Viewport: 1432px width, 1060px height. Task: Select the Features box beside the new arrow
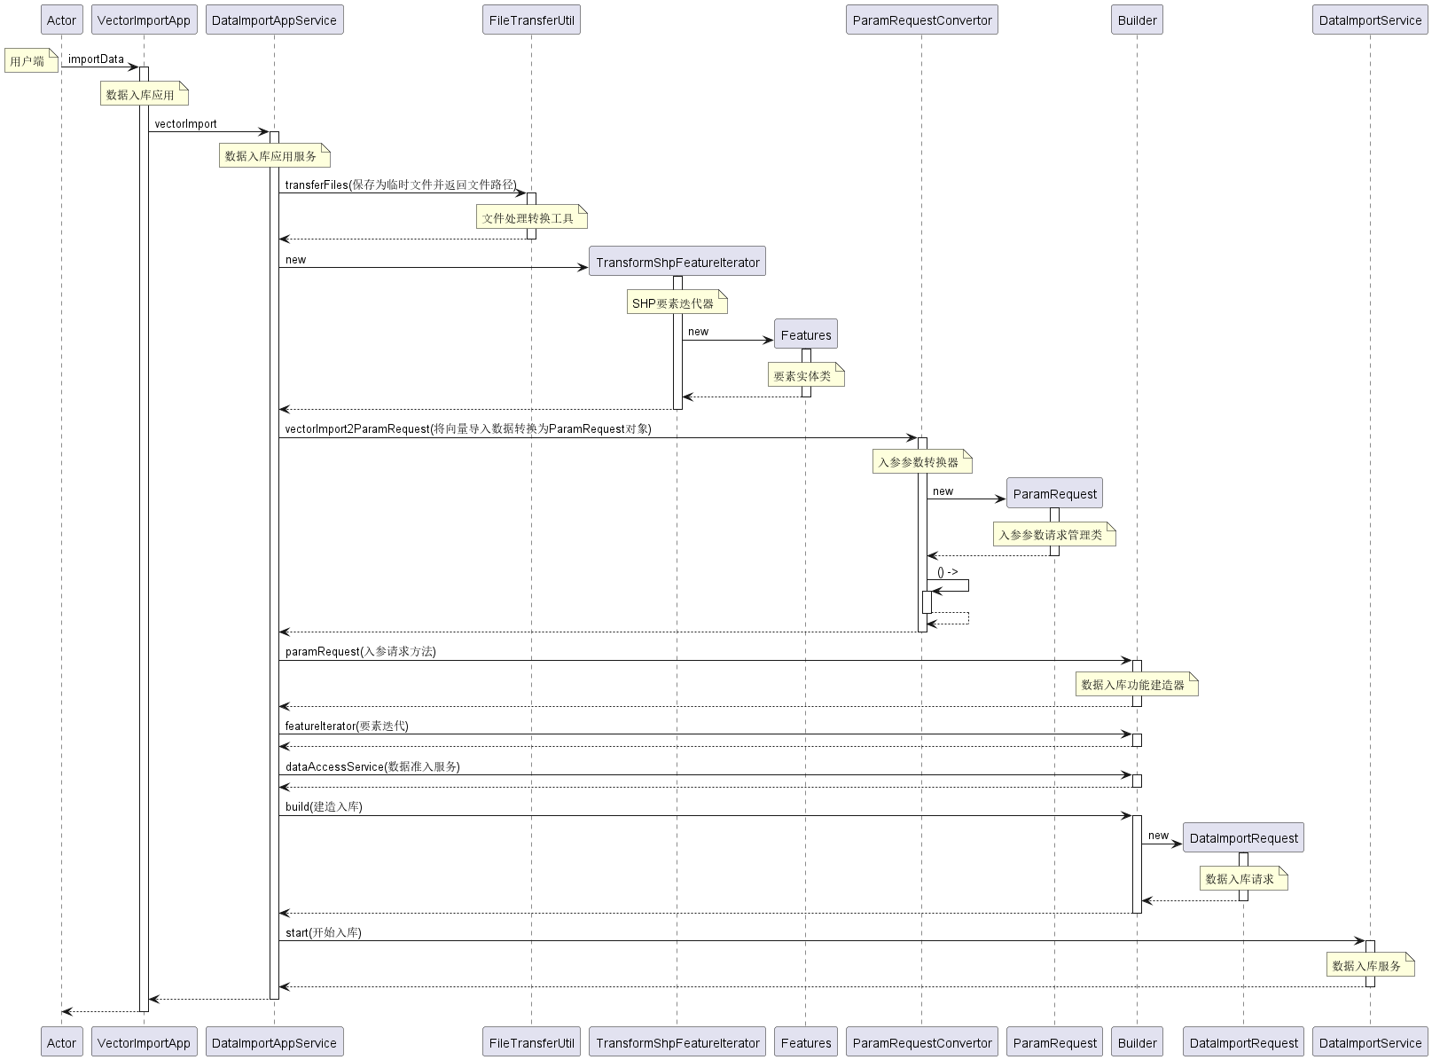806,334
